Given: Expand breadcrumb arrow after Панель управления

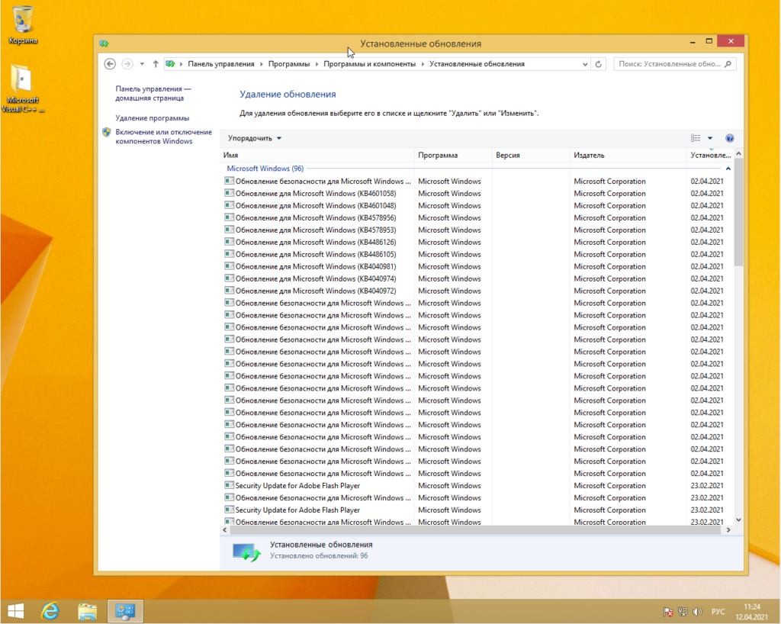Looking at the screenshot, I should pyautogui.click(x=261, y=64).
